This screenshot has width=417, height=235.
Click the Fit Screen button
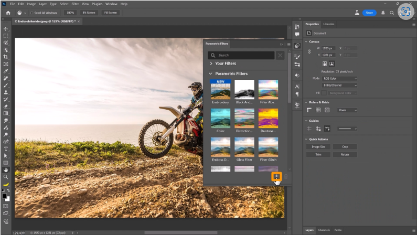click(89, 13)
